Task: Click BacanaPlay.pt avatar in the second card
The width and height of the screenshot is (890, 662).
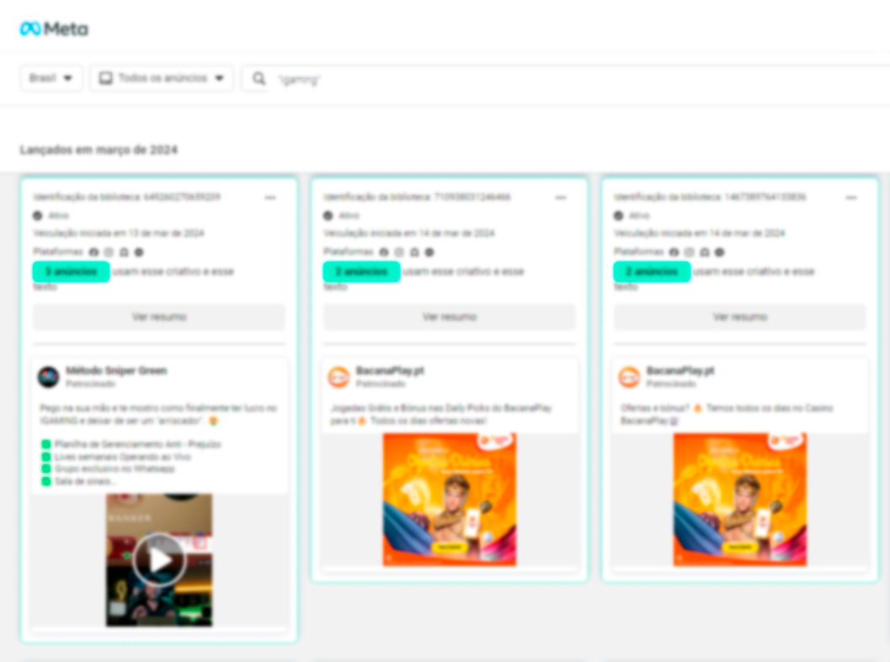Action: click(338, 377)
